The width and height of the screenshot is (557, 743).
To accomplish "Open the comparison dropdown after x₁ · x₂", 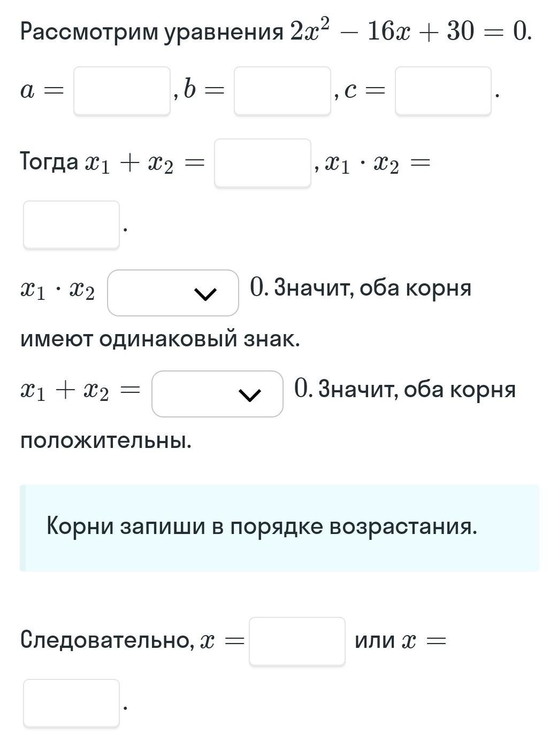I will click(172, 293).
